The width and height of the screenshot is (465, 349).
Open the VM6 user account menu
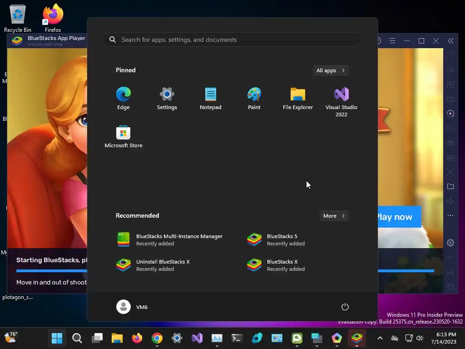(132, 307)
